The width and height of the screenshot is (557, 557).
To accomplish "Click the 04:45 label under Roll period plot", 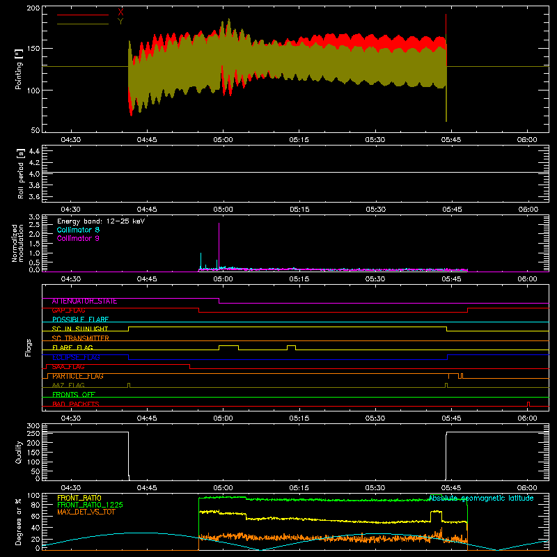I will coord(147,210).
